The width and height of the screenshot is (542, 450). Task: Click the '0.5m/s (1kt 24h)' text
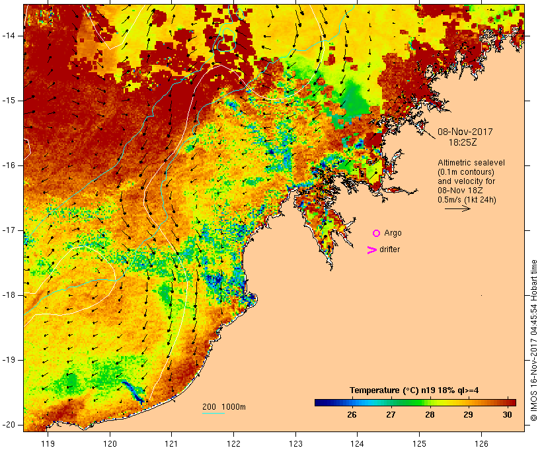[467, 200]
